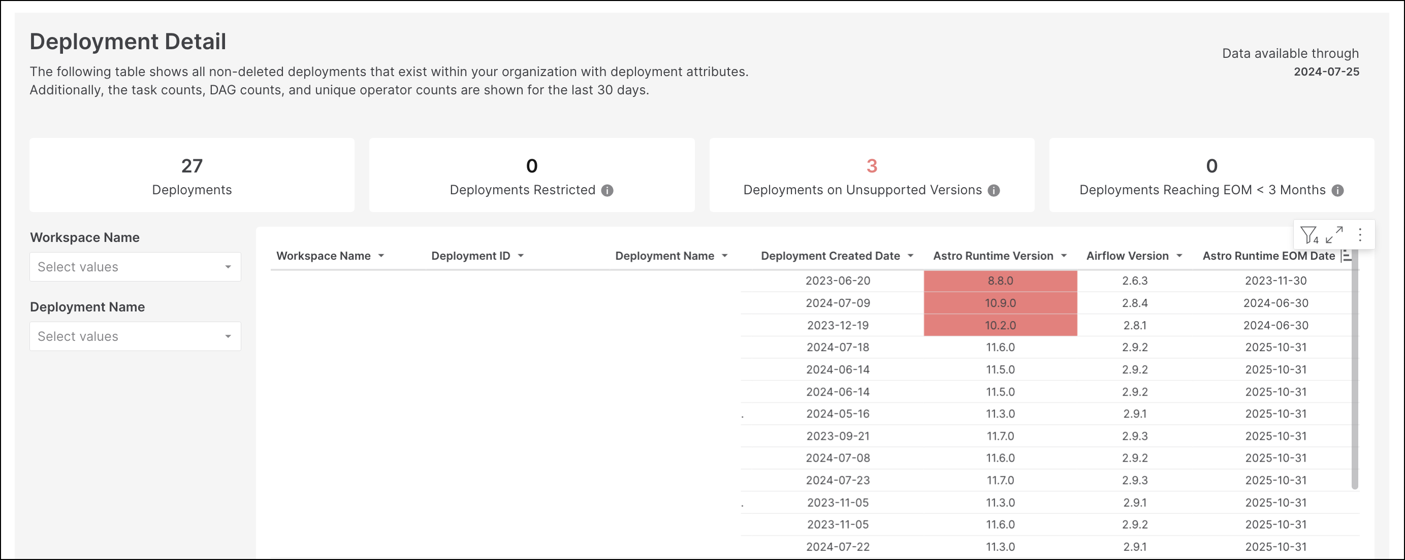This screenshot has height=560, width=1405.
Task: Open the Workspace Name values selector
Action: pyautogui.click(x=135, y=267)
